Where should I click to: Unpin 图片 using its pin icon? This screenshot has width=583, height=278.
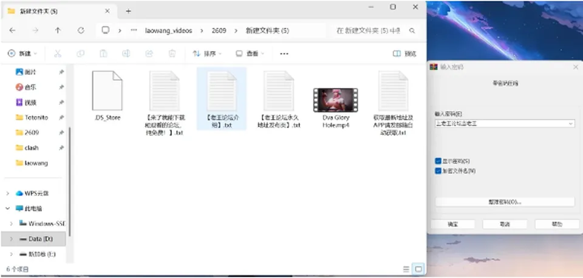61,72
